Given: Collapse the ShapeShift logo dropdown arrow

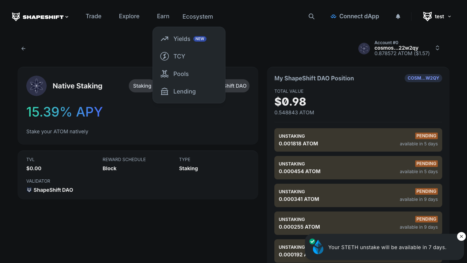Looking at the screenshot, I should tap(67, 16).
